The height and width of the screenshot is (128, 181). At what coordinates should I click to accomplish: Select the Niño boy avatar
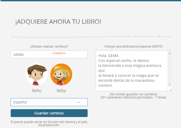(37, 74)
